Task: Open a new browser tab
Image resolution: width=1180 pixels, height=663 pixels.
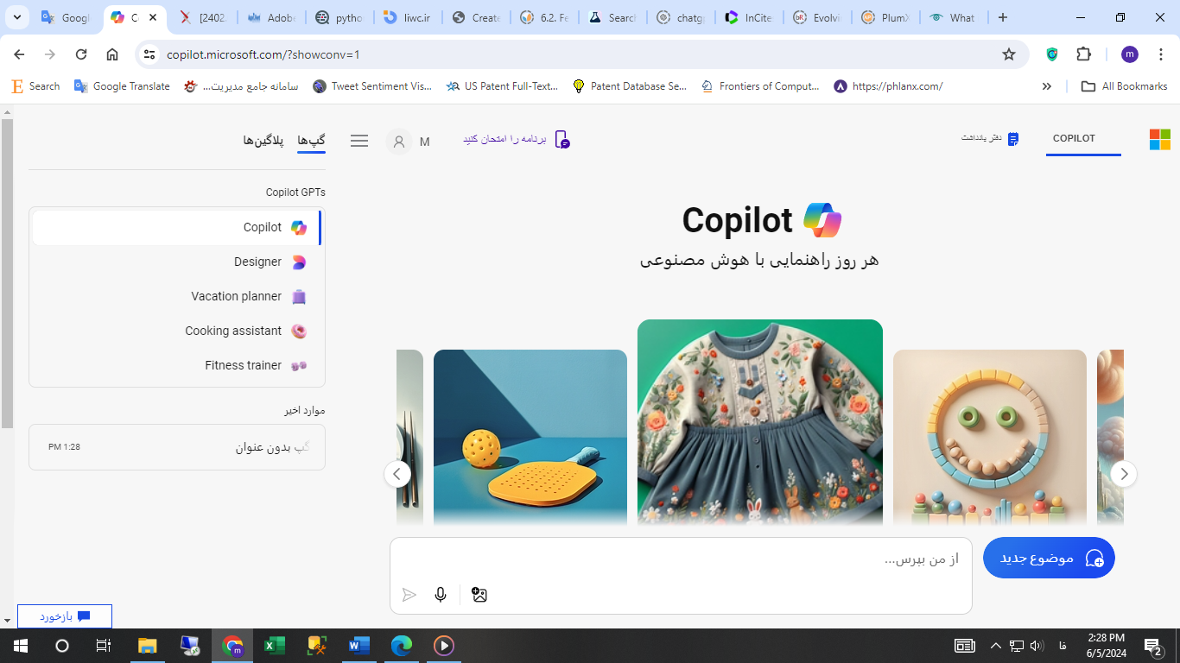Action: [x=1002, y=17]
